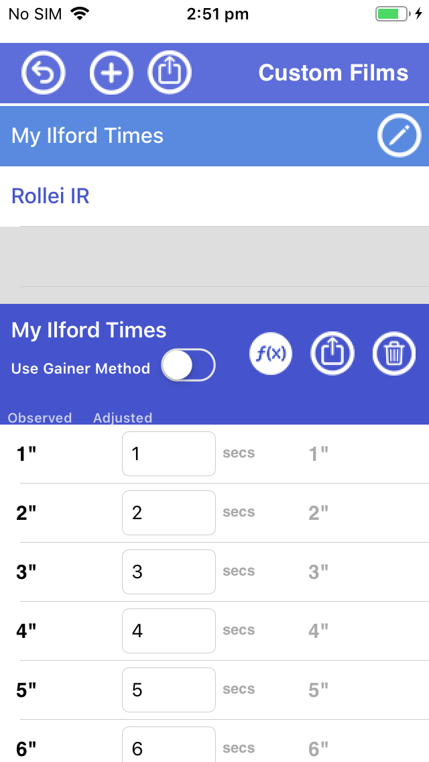Tap the Adjusted column header
Screen dimensions: 429x762
[x=123, y=418]
